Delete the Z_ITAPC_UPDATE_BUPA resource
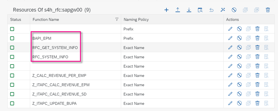278x111 pixels. click(x=257, y=103)
